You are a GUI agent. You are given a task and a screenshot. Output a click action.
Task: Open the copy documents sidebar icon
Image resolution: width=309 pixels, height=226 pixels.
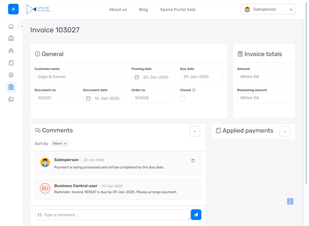11,99
